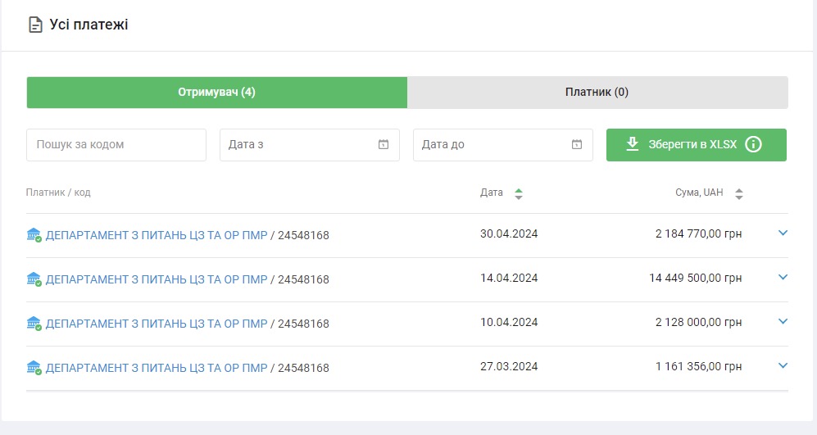The image size is (817, 435).
Task: Sort payments by Дата column arrows
Action: (x=518, y=193)
